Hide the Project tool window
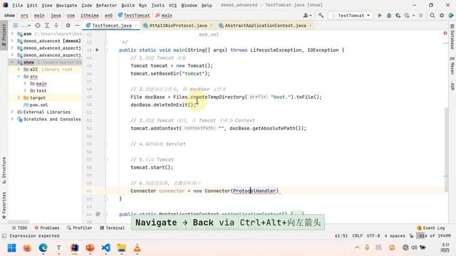 tap(78, 26)
